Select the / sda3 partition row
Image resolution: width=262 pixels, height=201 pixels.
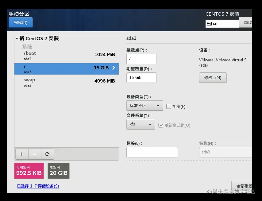coord(67,69)
